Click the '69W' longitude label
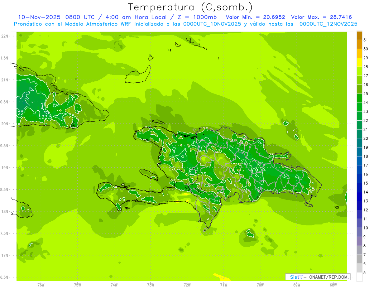374x289 pixels. tap(297, 285)
